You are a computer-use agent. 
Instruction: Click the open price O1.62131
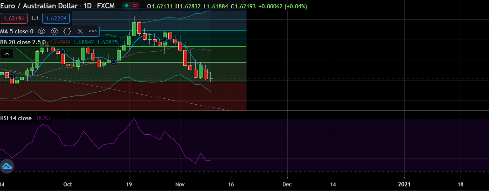pyautogui.click(x=160, y=6)
